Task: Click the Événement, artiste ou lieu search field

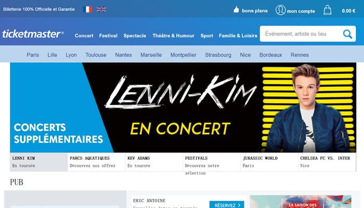Action: point(302,34)
